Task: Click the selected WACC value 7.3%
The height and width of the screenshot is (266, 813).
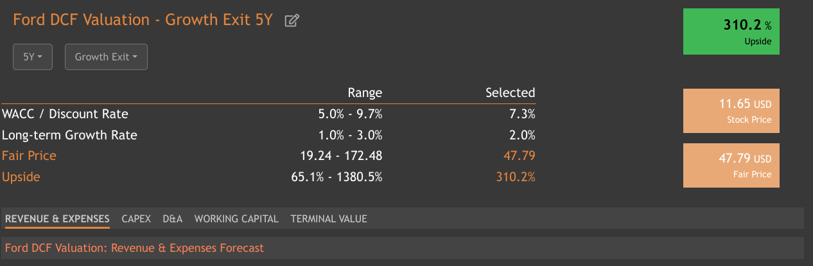Action: click(x=522, y=114)
